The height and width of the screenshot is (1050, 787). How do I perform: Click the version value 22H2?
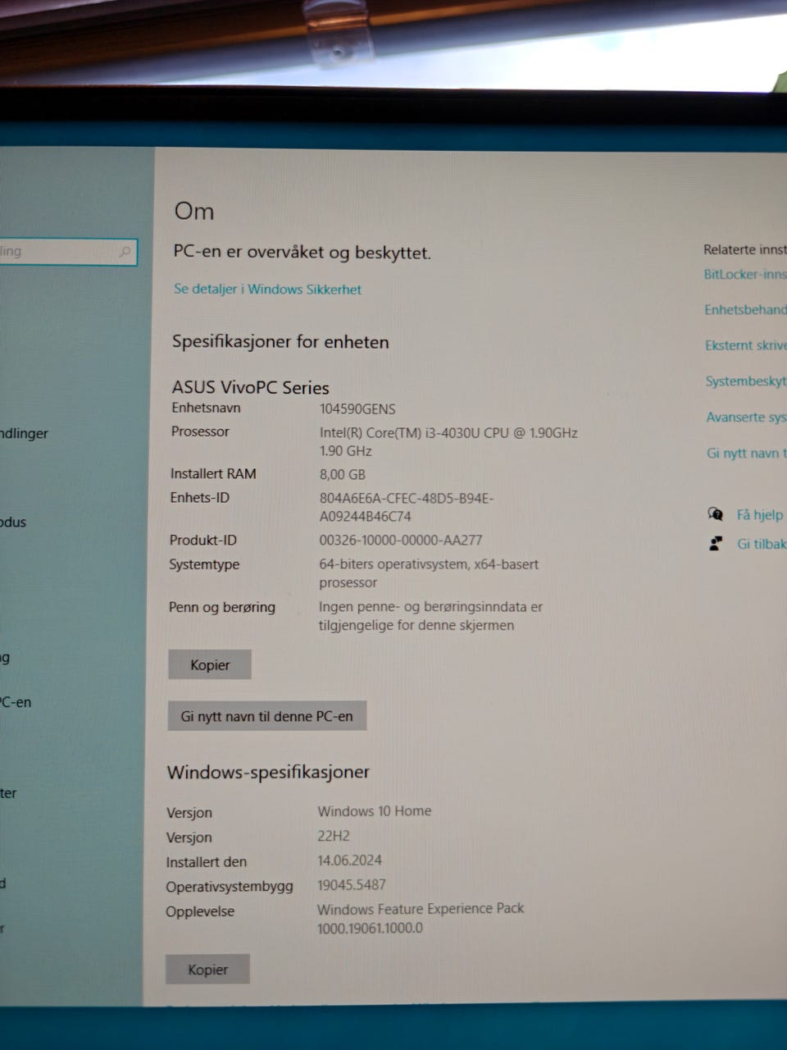click(334, 836)
